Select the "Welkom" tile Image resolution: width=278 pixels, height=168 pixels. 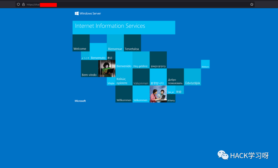(x=205, y=64)
